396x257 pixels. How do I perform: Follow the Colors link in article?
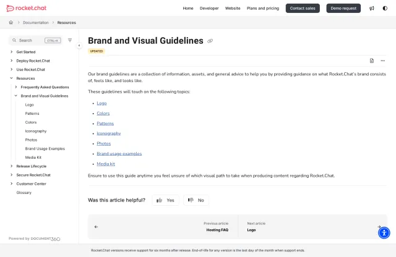(x=103, y=114)
